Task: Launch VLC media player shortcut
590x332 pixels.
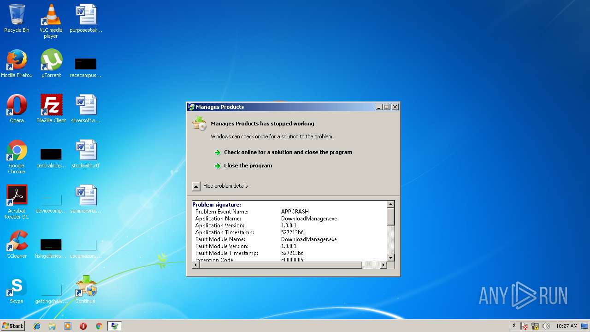Action: point(51,21)
